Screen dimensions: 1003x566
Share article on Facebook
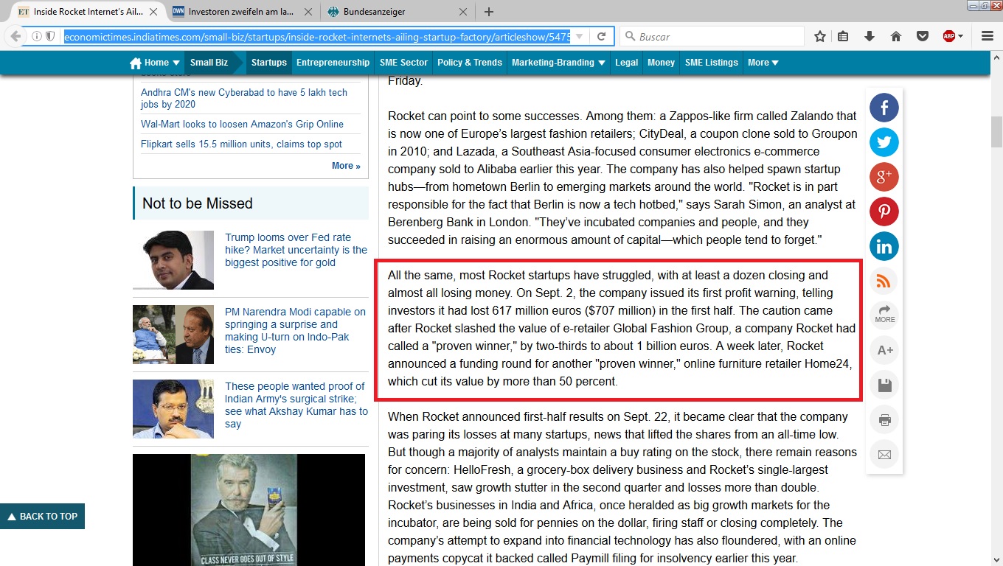(884, 108)
